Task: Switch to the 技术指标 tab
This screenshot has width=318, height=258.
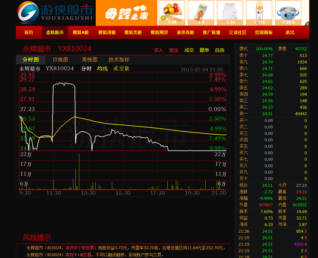Action: [119, 60]
